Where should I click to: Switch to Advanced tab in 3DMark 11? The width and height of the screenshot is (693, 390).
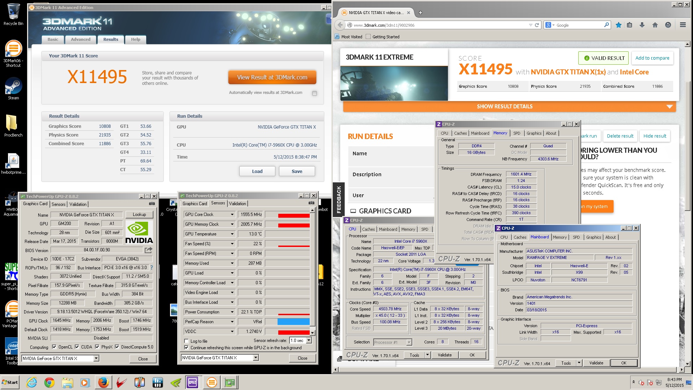tap(80, 39)
